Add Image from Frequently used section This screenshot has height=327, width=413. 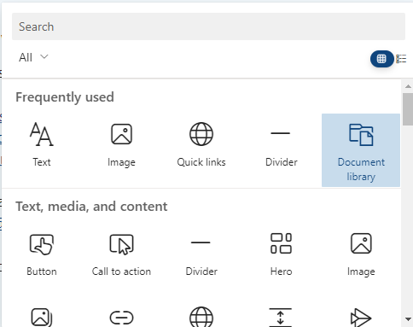coord(121,143)
